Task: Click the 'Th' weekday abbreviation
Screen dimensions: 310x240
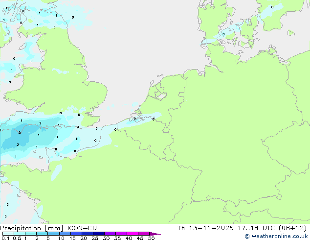Action: click(181, 228)
